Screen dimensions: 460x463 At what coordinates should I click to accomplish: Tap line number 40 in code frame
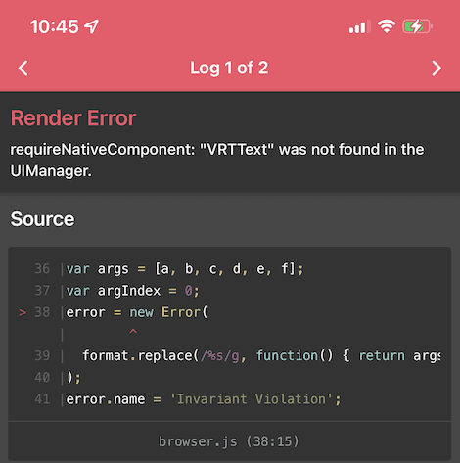42,378
